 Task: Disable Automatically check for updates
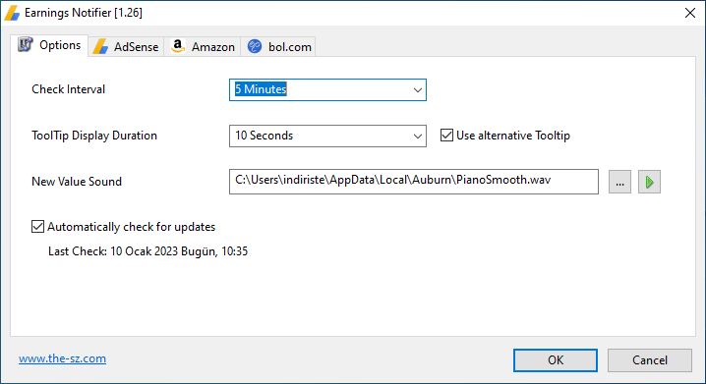[x=37, y=227]
